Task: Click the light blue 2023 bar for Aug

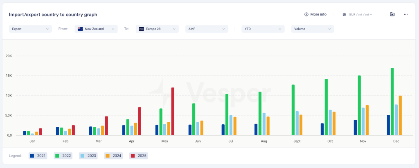Action: click(264, 124)
